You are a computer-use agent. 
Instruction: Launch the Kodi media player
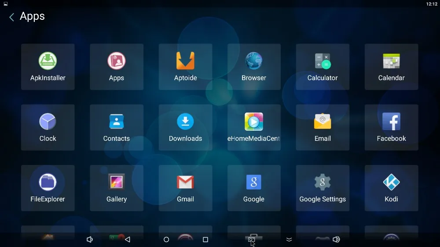[391, 188]
